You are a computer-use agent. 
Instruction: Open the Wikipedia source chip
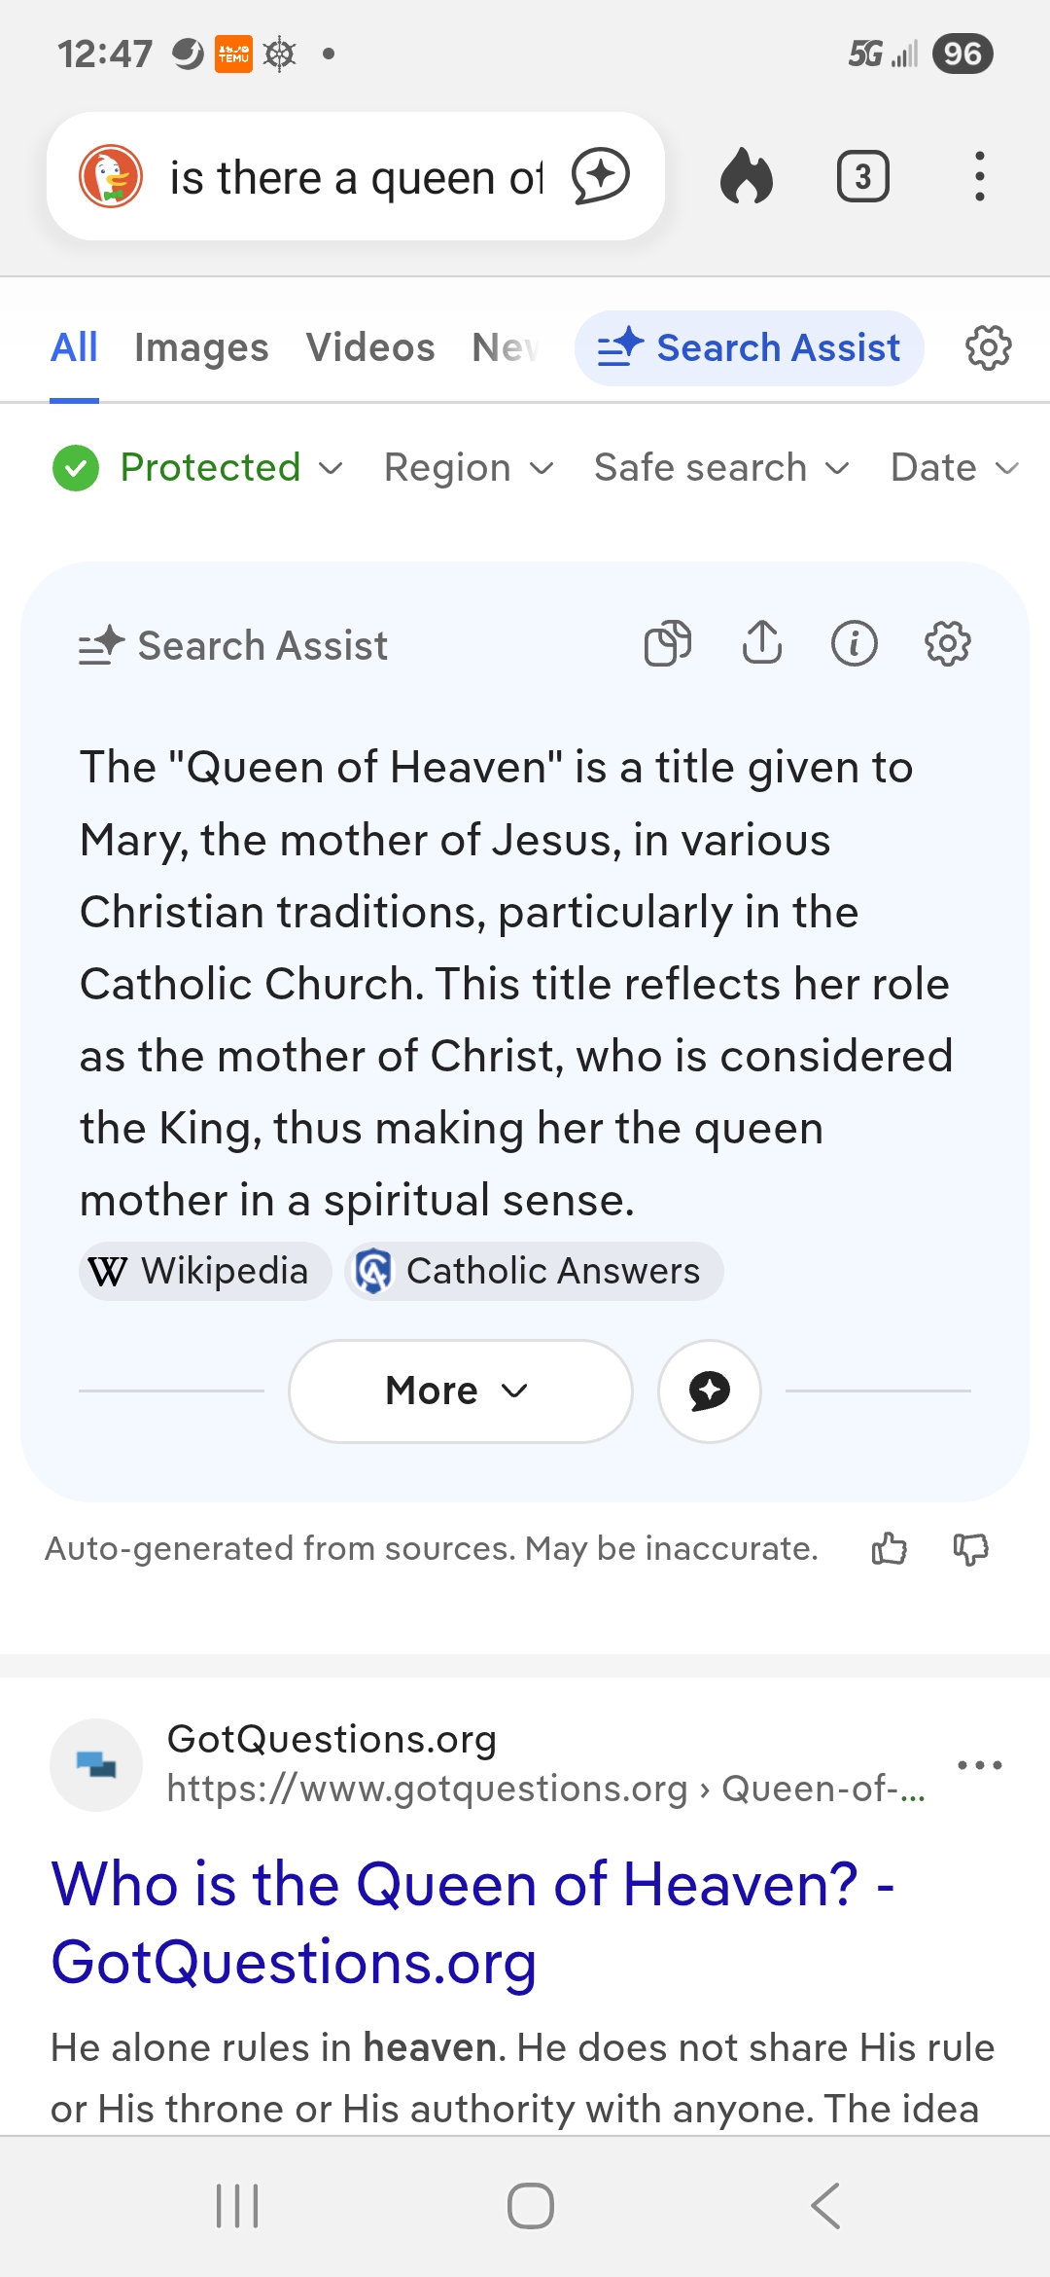205,1271
